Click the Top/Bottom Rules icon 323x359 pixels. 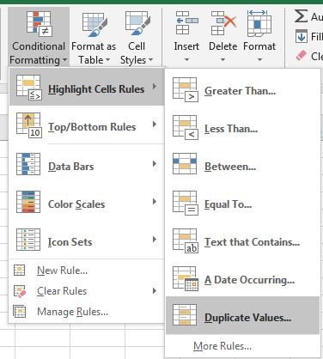(29, 125)
